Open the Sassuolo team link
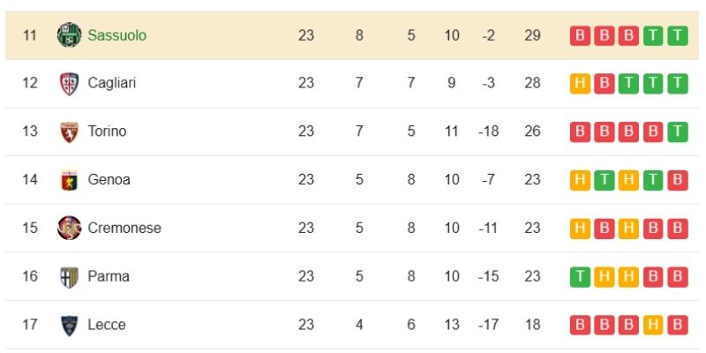Viewport: 706px width, 353px height. [116, 35]
